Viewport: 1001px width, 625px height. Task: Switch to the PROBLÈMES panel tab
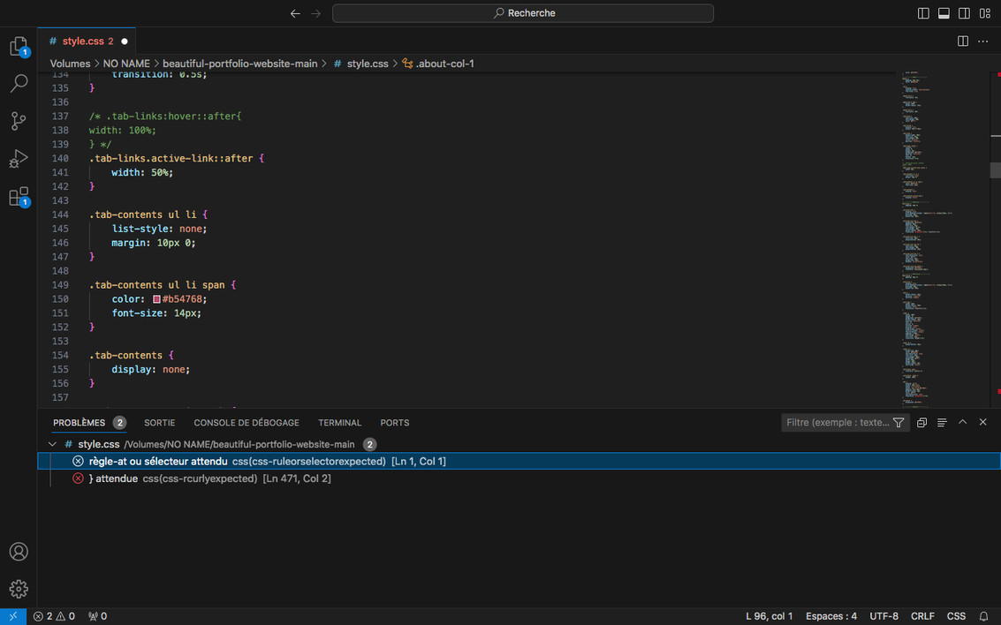[x=80, y=423]
